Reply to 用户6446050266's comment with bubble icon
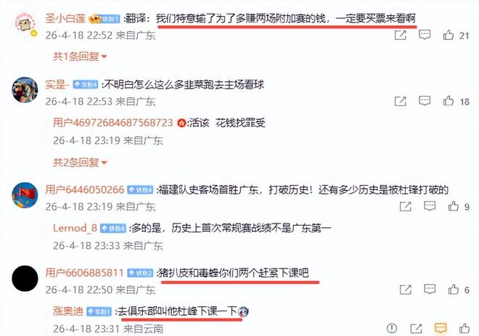479x336 pixels. click(x=430, y=207)
